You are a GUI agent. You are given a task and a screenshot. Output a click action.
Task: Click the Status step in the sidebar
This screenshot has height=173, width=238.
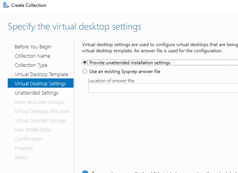(21, 158)
